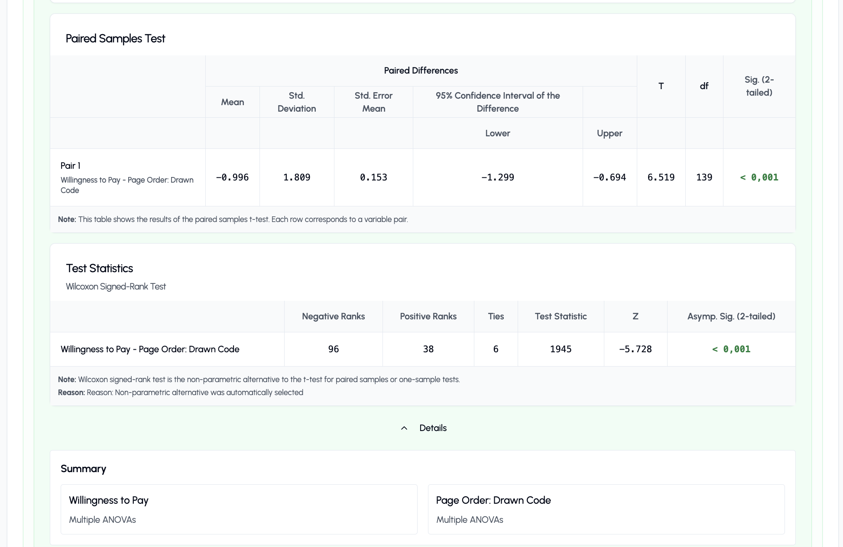This screenshot has height=547, width=843.
Task: Click the Asymp. Sig. (2-tailed) header
Action: (731, 316)
